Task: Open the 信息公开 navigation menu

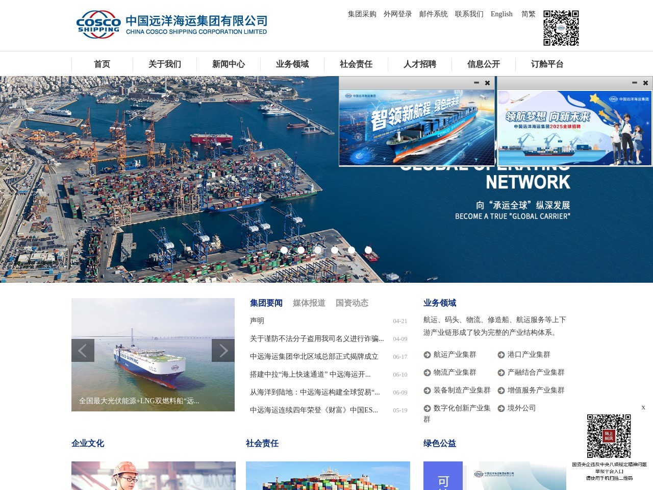Action: (484, 64)
